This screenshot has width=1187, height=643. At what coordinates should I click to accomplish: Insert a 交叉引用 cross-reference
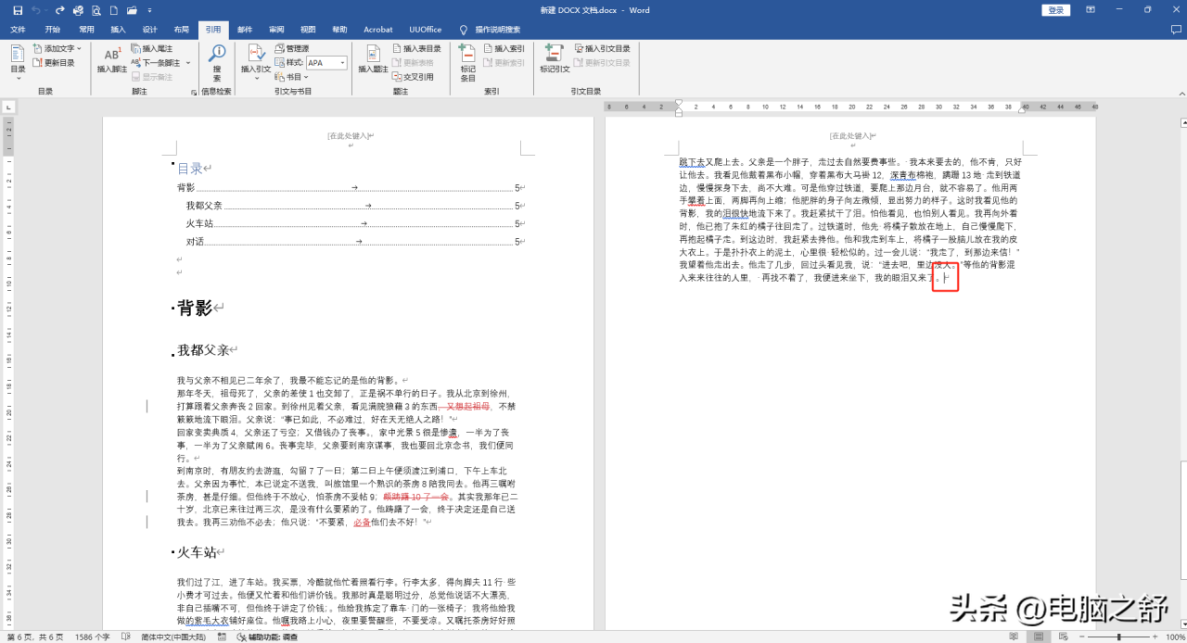pyautogui.click(x=413, y=77)
